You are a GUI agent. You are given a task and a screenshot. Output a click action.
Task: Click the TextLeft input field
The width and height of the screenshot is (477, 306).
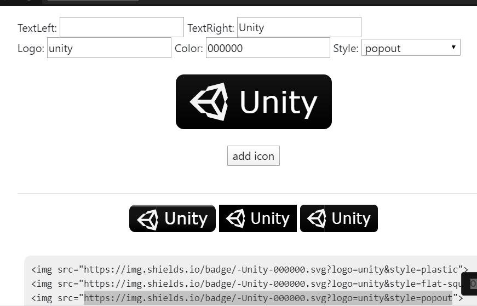[122, 27]
